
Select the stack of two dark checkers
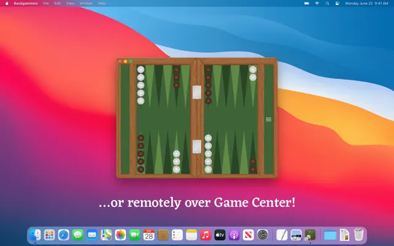pos(253,165)
